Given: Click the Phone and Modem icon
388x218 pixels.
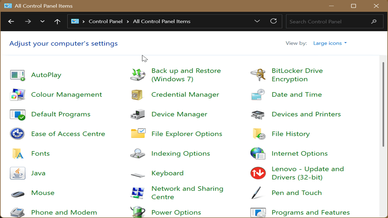Looking at the screenshot, I should click(x=17, y=212).
